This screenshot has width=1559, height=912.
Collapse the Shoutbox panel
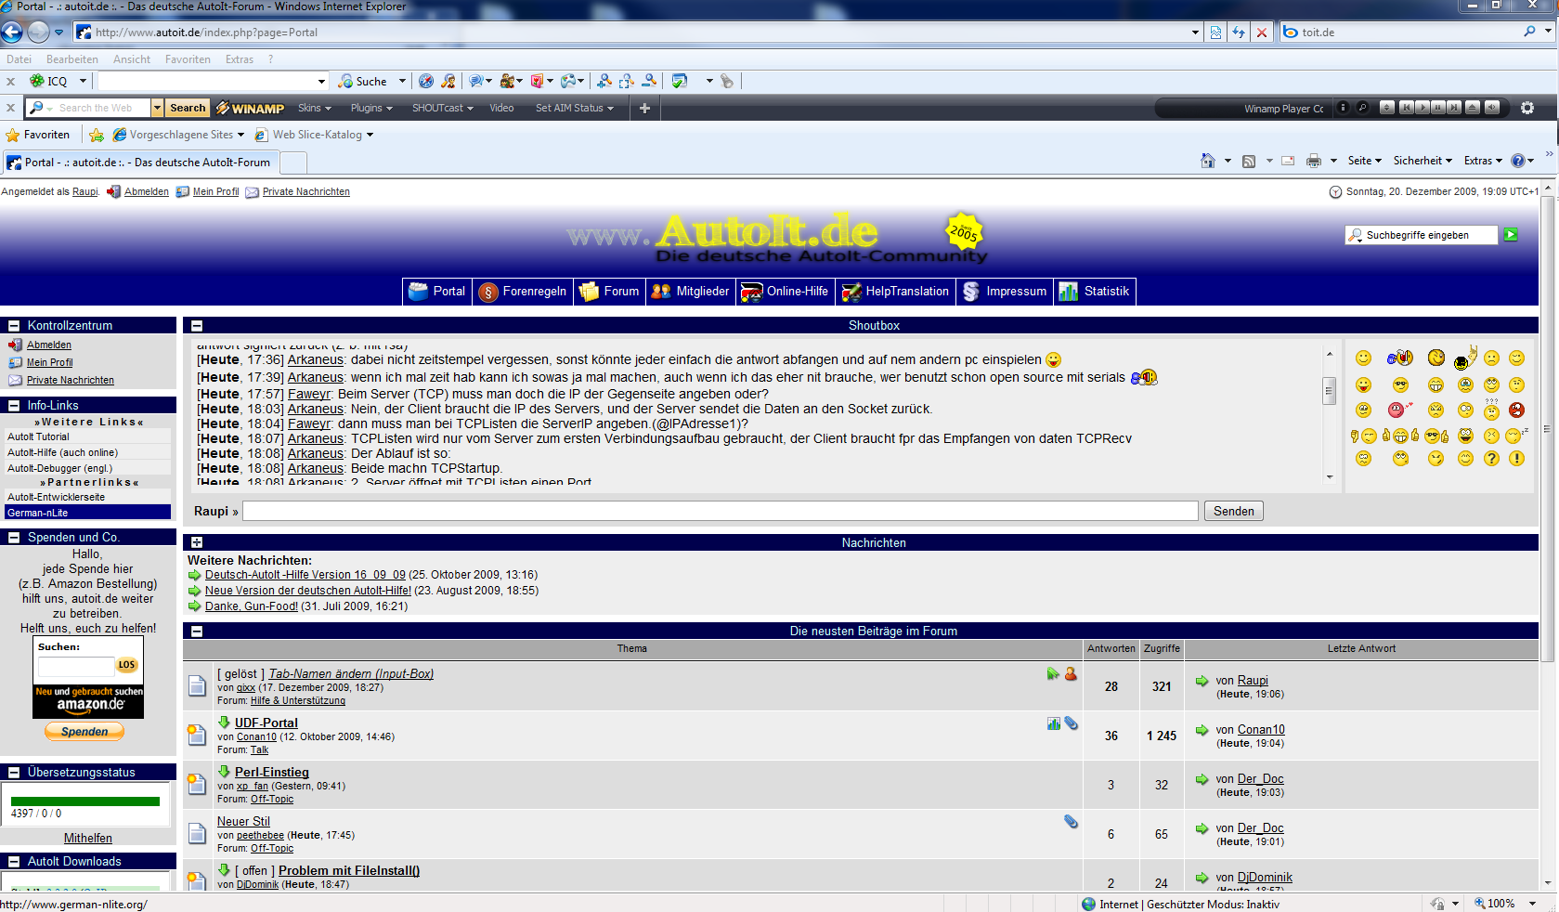pos(197,326)
